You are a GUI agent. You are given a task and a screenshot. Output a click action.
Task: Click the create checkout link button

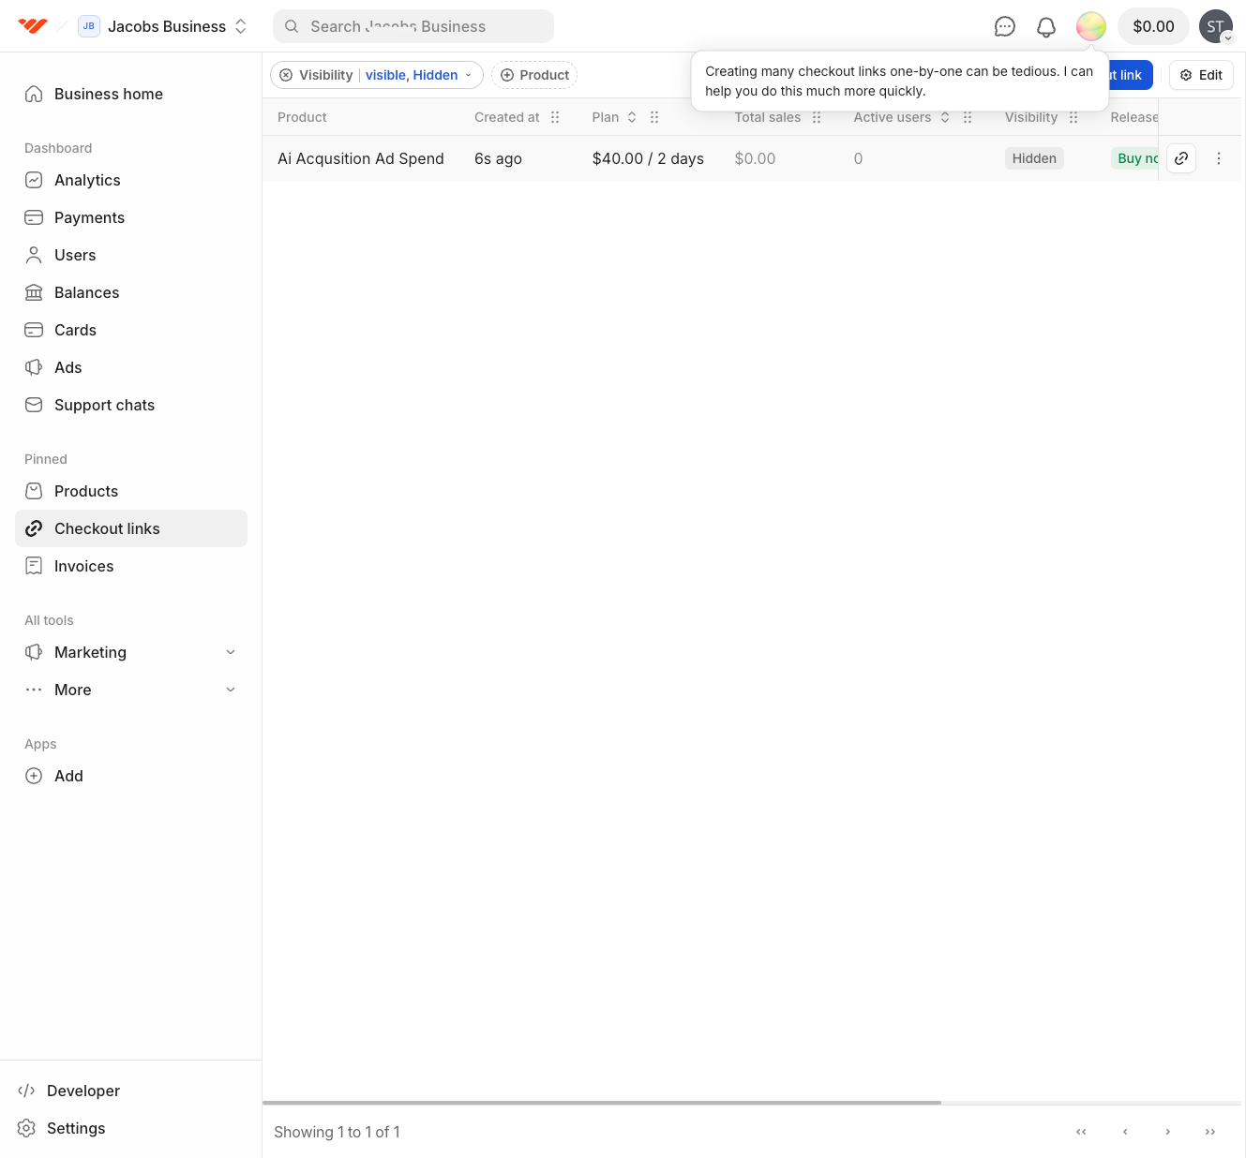[1130, 75]
